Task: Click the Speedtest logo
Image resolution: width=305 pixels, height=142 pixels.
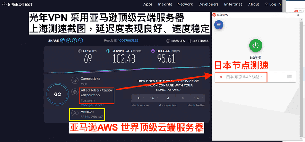Action: (x=18, y=4)
